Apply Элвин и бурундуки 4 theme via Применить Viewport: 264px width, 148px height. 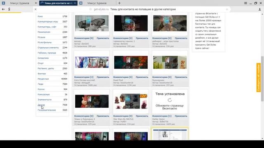(103, 116)
